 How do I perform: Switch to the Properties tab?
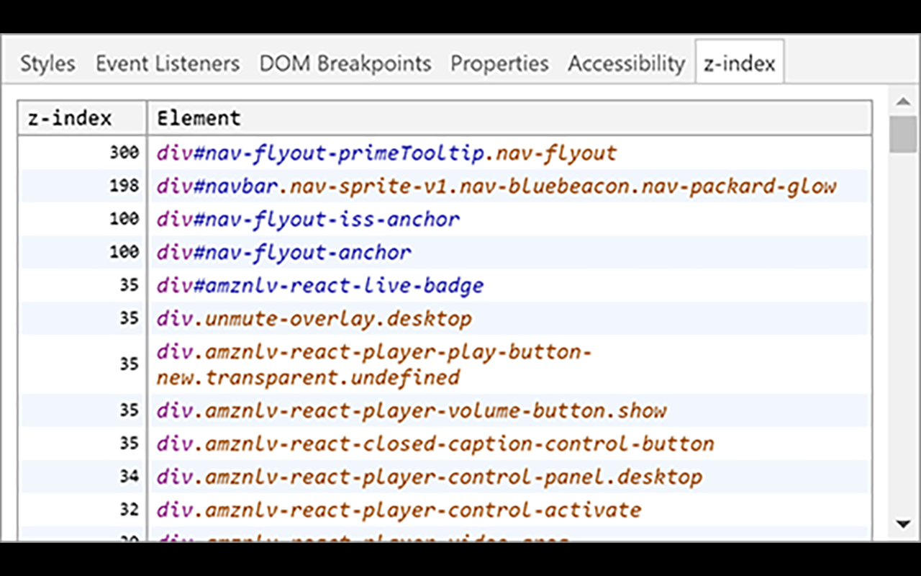click(x=499, y=63)
